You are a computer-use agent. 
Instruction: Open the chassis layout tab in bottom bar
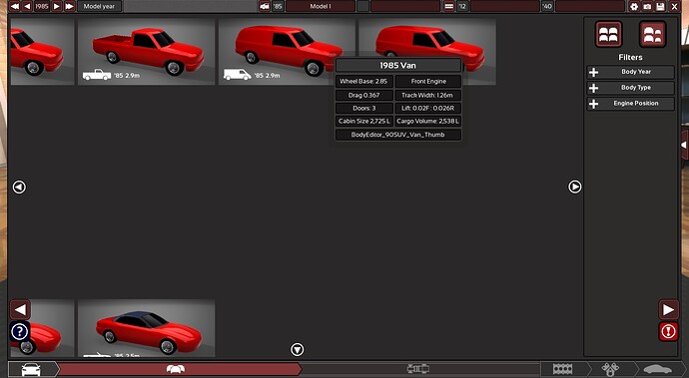(x=418, y=369)
